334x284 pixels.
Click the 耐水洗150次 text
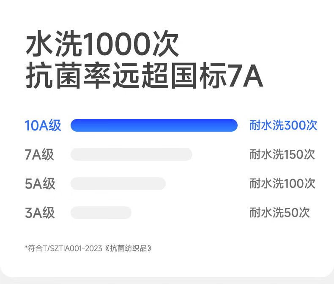[282, 154]
